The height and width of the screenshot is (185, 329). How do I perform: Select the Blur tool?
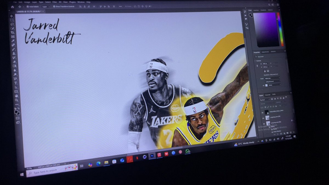click(15, 70)
